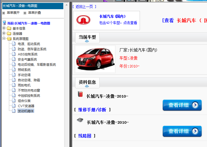Click the red book icon for repair manual
The height and width of the screenshot is (147, 207).
(x=80, y=94)
